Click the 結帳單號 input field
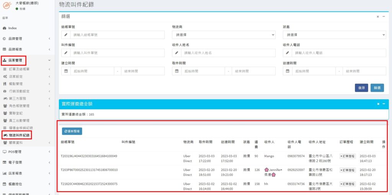 117,35
